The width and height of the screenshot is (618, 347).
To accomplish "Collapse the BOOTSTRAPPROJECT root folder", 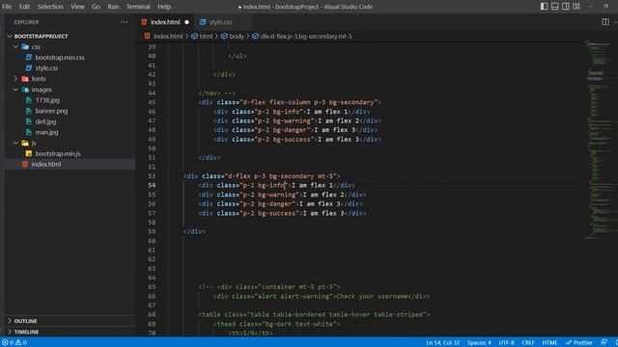I will coord(10,37).
